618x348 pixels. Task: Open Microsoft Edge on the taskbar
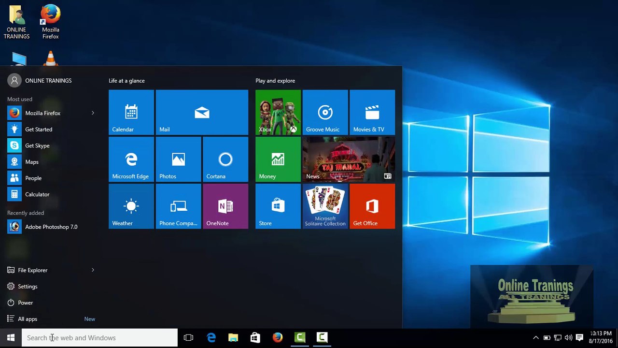click(211, 338)
